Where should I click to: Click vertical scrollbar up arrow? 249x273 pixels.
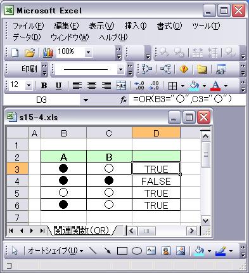pyautogui.click(x=205, y=136)
